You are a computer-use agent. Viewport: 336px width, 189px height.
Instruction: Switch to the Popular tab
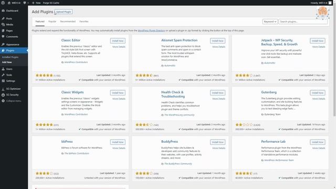52,22
